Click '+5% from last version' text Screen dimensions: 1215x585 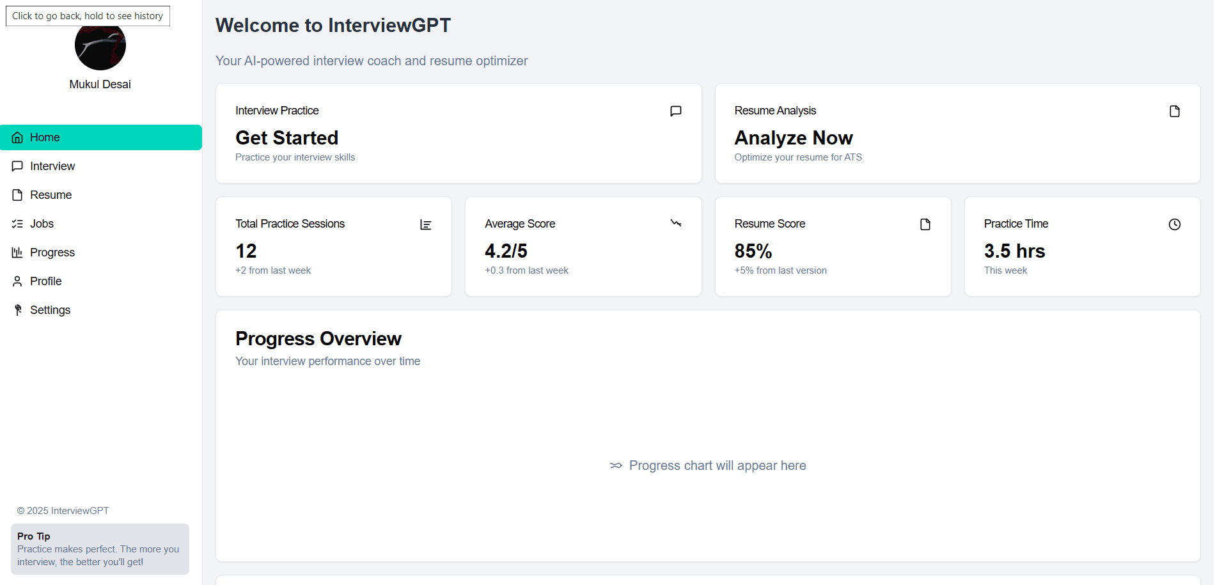pos(780,270)
